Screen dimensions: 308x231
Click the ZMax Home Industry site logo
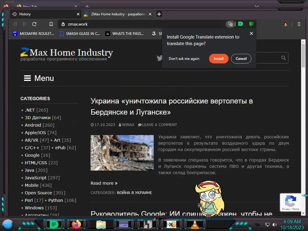click(67, 53)
